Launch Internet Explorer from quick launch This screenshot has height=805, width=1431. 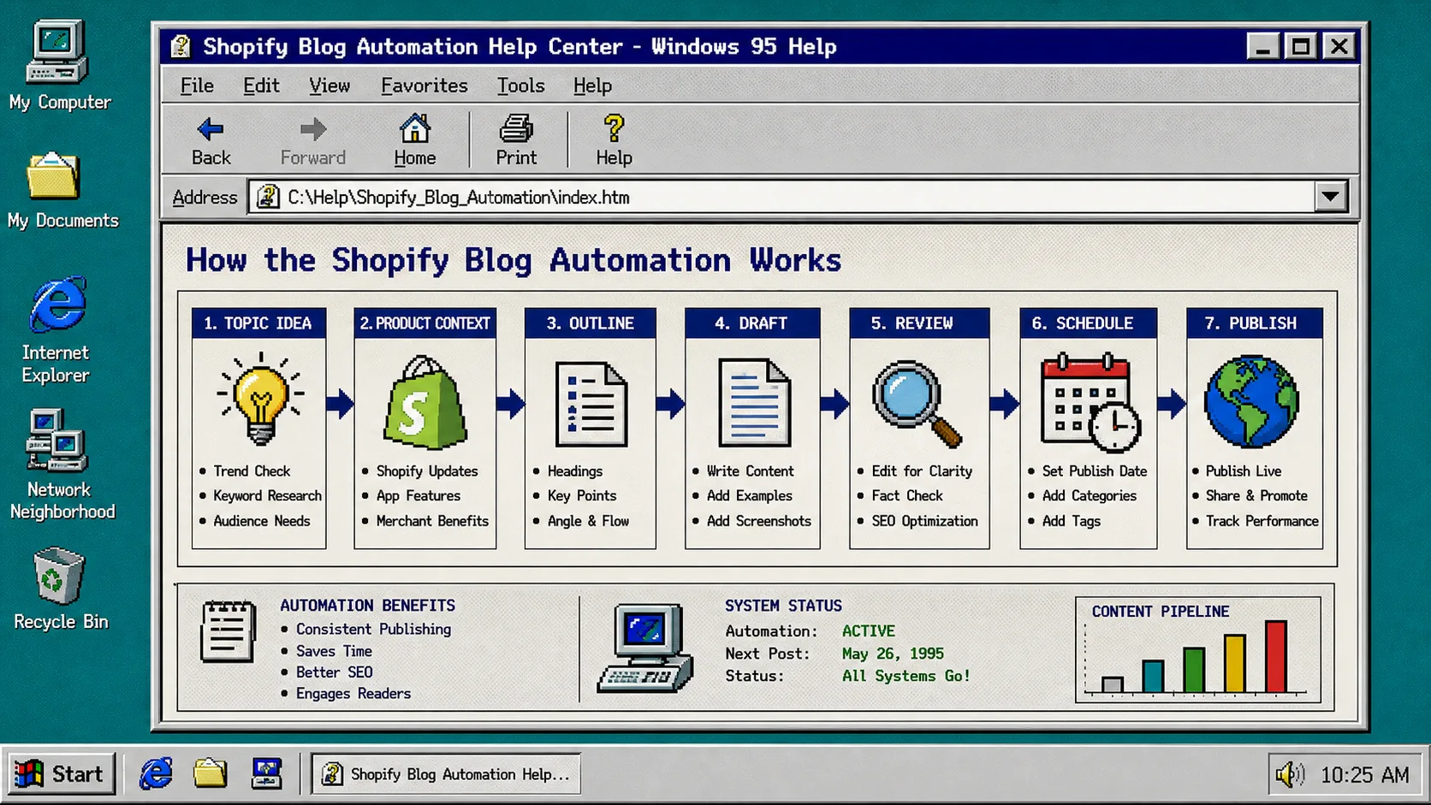coord(156,773)
